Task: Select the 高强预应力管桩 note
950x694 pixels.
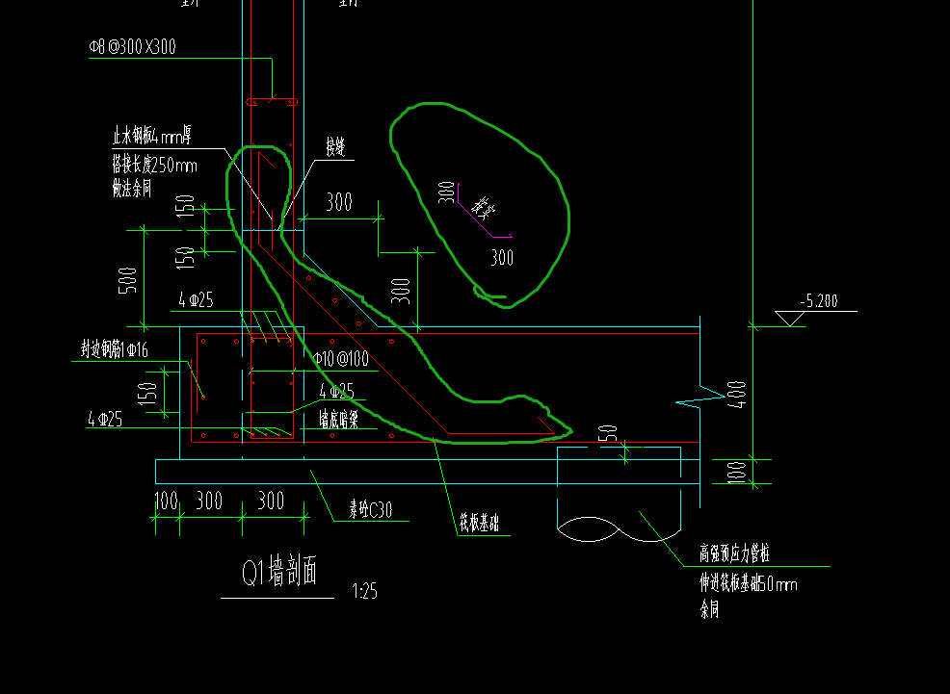Action: 734,553
